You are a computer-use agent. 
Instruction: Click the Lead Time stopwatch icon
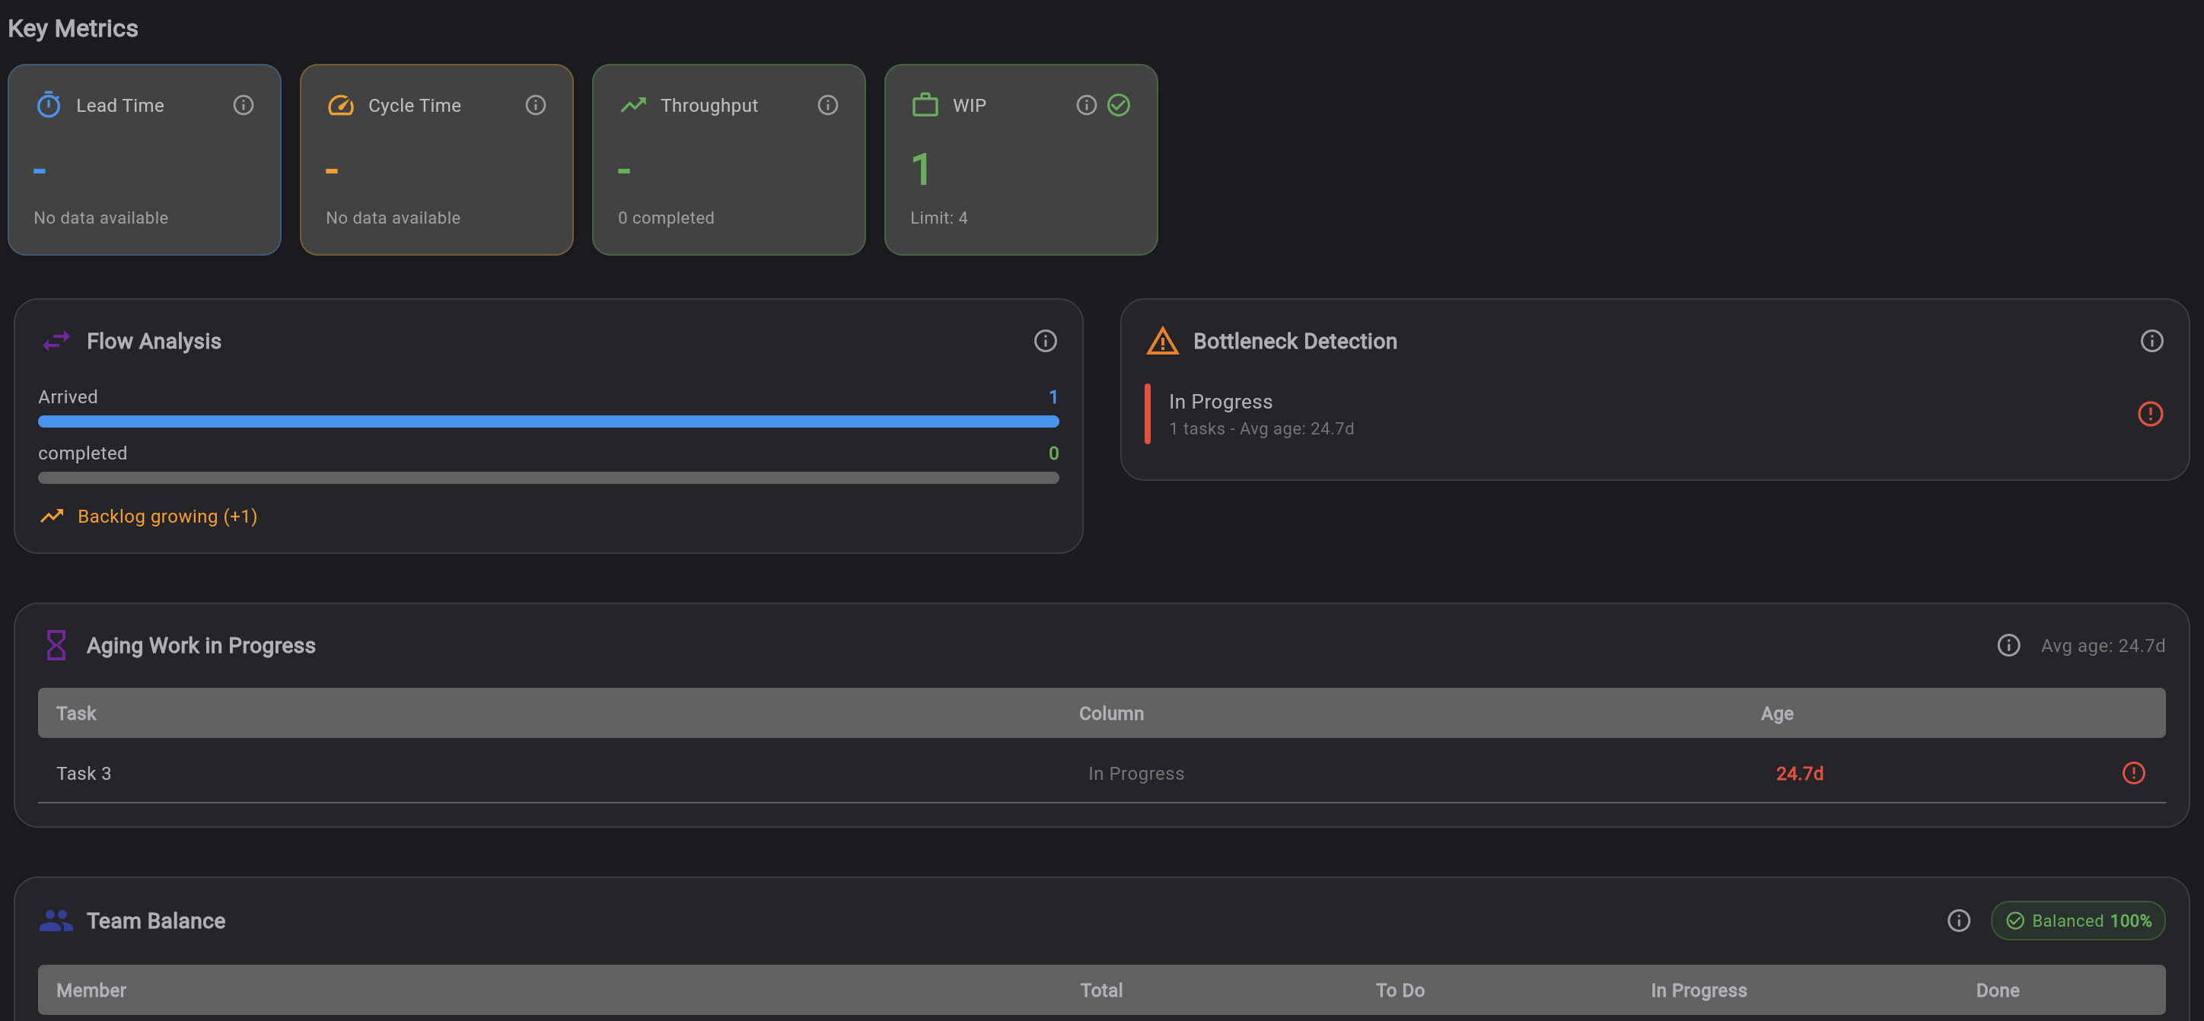pyautogui.click(x=49, y=104)
